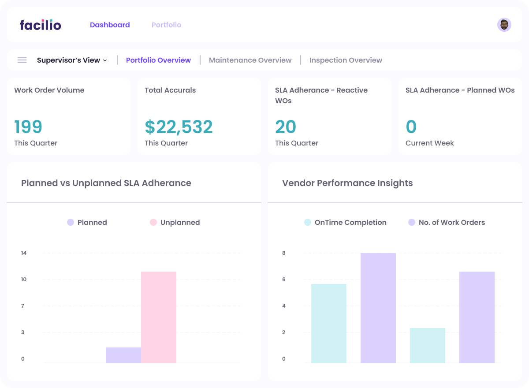
Task: Select the Portfolio Overview tab
Action: [x=158, y=60]
